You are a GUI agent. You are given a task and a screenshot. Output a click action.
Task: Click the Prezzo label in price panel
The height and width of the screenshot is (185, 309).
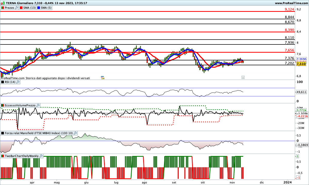pyautogui.click(x=10, y=8)
